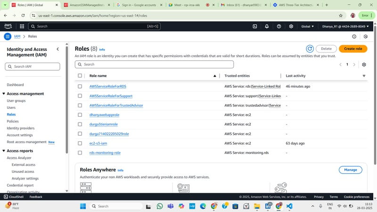The image size is (377, 212).
Task: Check the durga714022205029role row checkbox
Action: pyautogui.click(x=80, y=134)
